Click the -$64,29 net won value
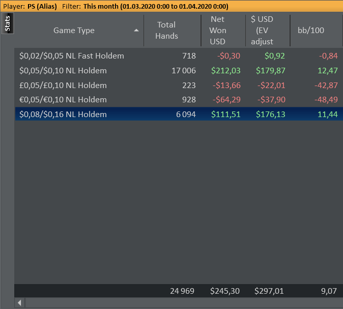 226,100
